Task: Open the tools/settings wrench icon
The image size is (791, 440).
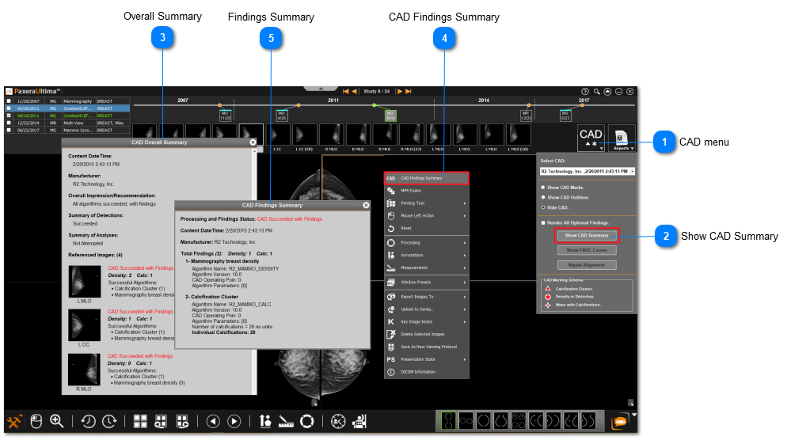Action: click(x=14, y=421)
